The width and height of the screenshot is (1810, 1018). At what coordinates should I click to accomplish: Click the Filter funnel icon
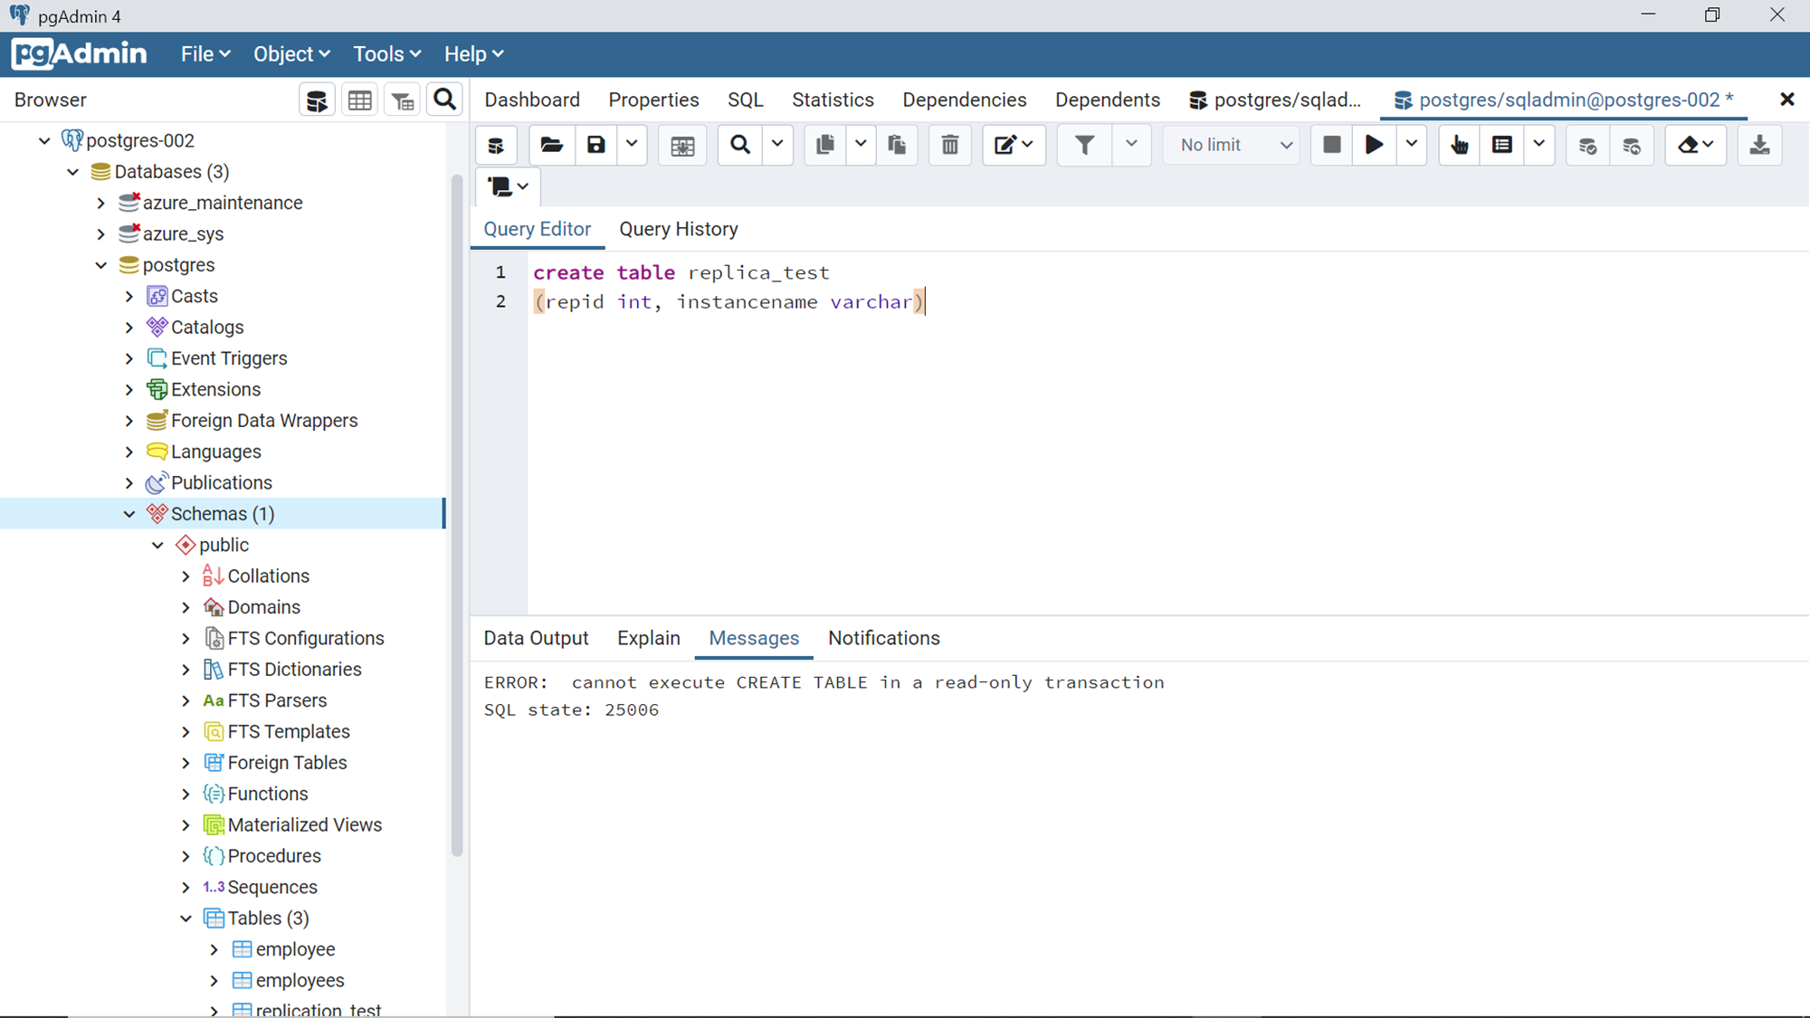1084,145
